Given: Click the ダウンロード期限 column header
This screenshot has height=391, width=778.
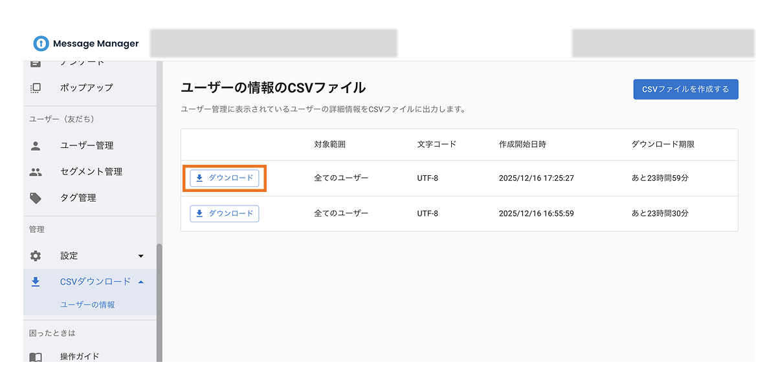Looking at the screenshot, I should point(664,145).
